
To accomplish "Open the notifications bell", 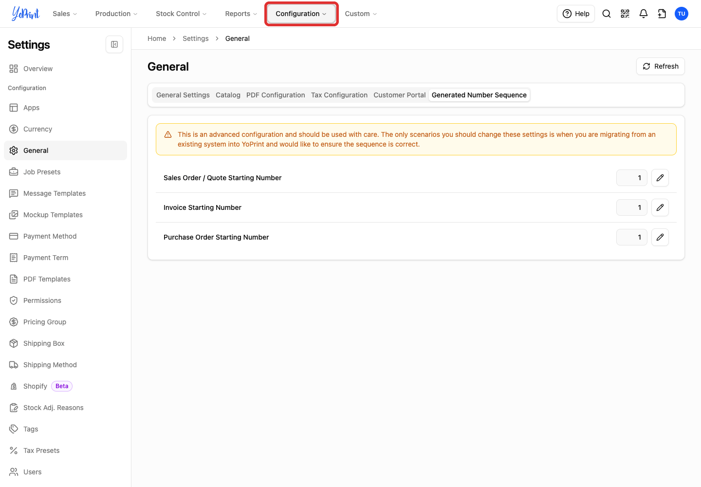I will [x=644, y=14].
